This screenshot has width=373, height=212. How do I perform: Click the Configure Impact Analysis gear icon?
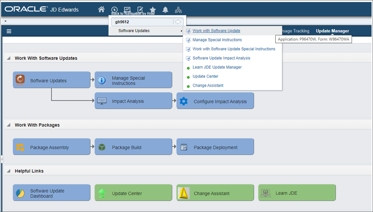click(184, 101)
